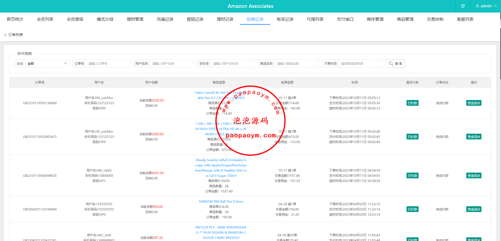
Task: Click 资金流水 for order UB2310110505136840
Action: click(474, 103)
